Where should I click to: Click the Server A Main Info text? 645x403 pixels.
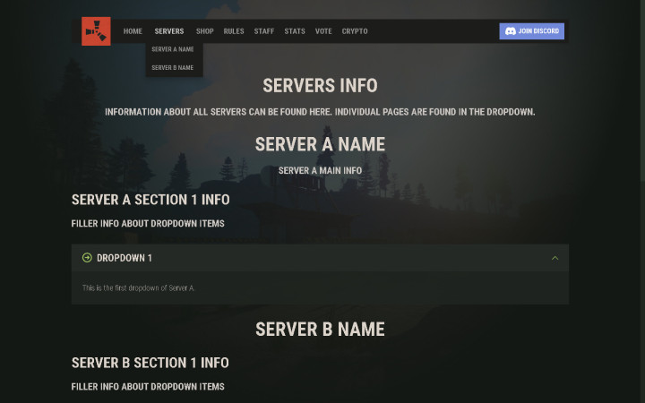coord(320,170)
